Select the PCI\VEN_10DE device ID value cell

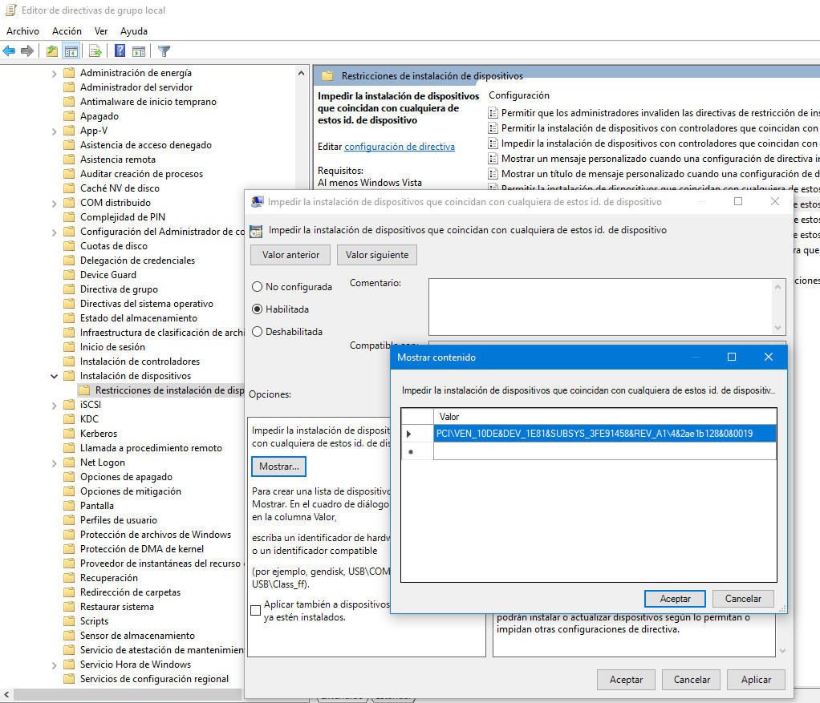604,434
